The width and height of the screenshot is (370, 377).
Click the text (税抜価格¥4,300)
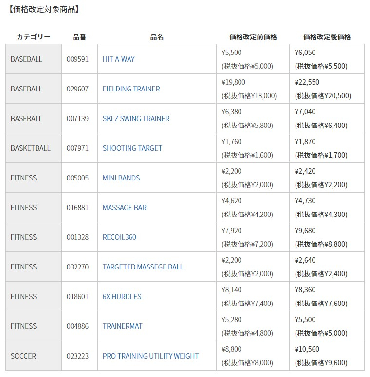(321, 215)
